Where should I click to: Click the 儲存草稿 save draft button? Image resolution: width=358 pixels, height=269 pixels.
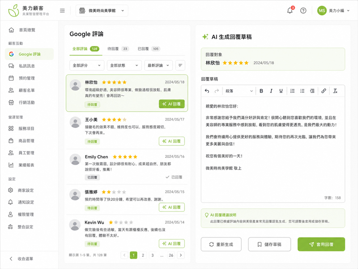click(x=269, y=244)
